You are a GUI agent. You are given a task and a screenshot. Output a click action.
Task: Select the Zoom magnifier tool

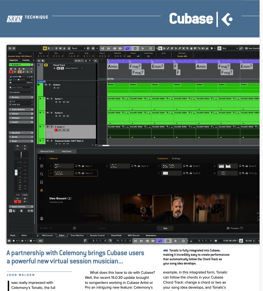click(x=187, y=49)
